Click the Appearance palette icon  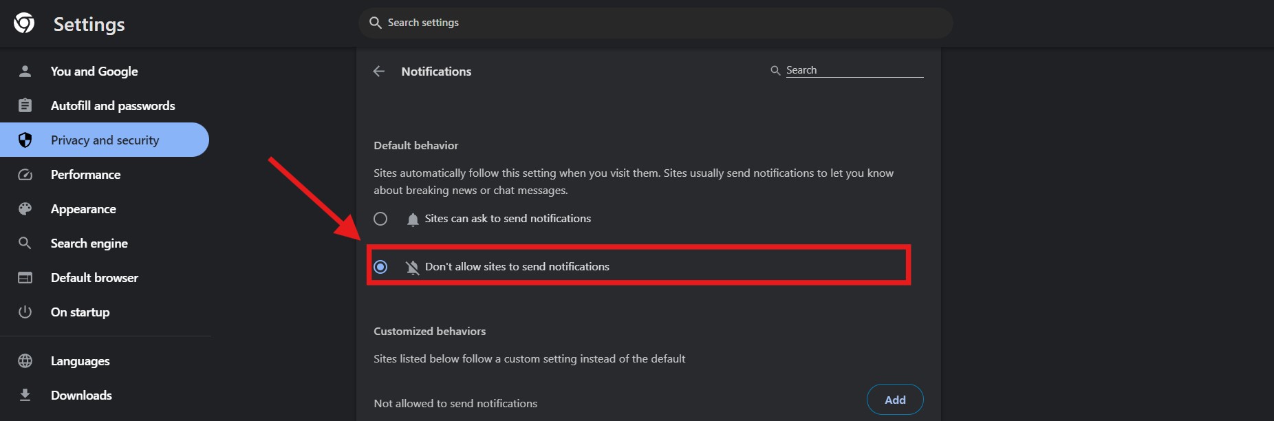25,208
